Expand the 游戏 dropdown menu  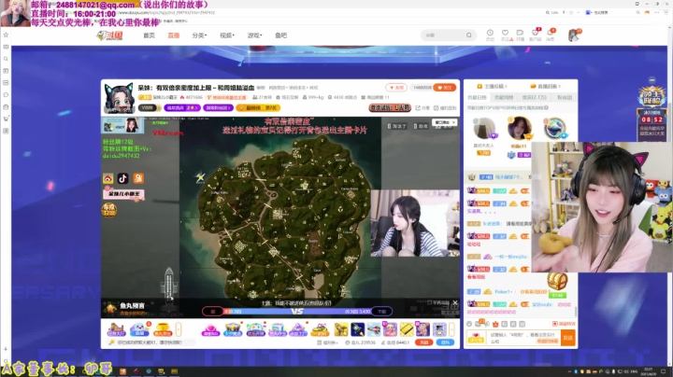(x=254, y=35)
